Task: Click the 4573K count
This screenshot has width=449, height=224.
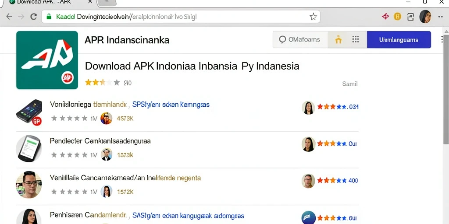Action: 125,118
